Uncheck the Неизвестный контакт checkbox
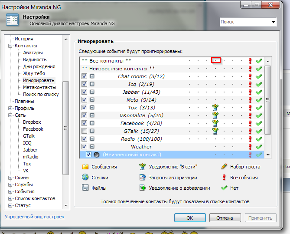The image size is (290, 234). coord(88,154)
